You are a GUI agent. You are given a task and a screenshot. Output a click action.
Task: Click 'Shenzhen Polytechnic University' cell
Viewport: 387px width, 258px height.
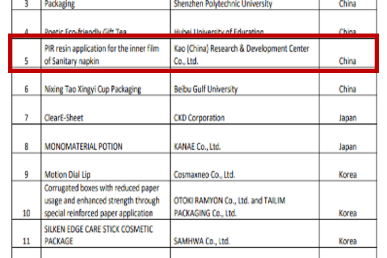[245, 5]
